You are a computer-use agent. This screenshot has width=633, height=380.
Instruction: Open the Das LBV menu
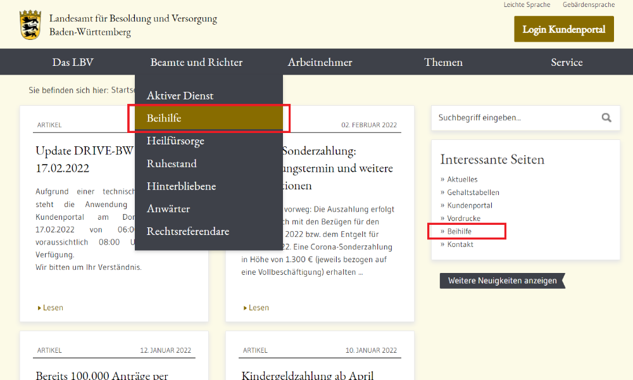(73, 62)
